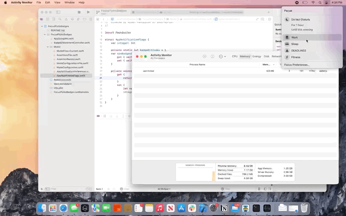Open the View menu in menu bar
Image resolution: width=346 pixels, height=216 pixels.
(x=57, y=2)
